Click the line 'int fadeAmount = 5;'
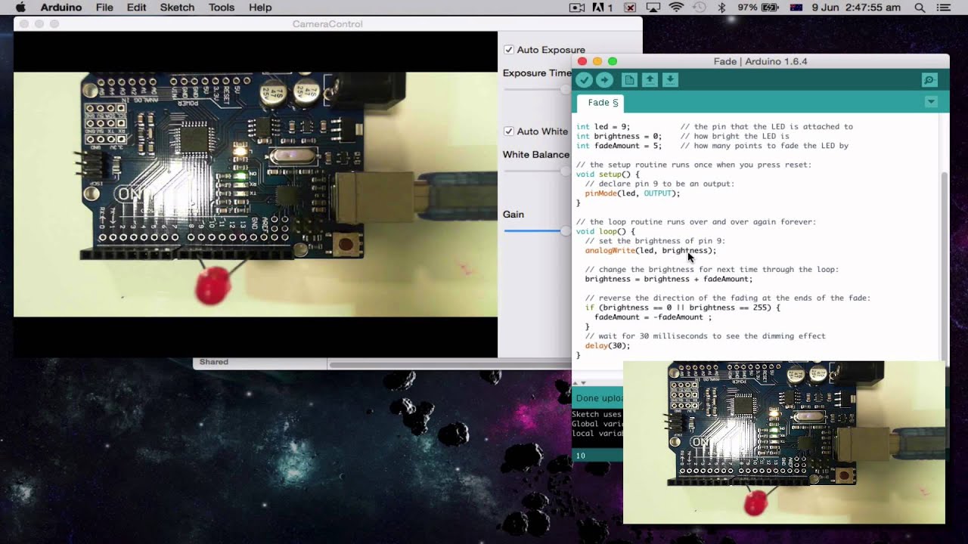Image resolution: width=968 pixels, height=544 pixels. (x=619, y=146)
